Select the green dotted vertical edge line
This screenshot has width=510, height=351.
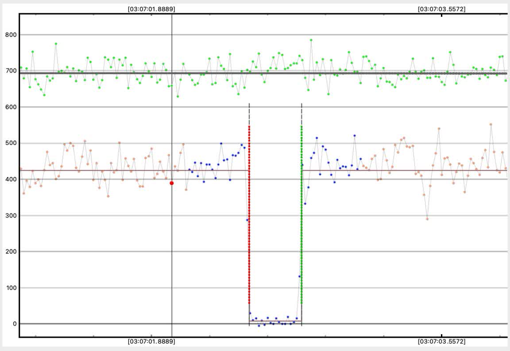tap(301, 212)
